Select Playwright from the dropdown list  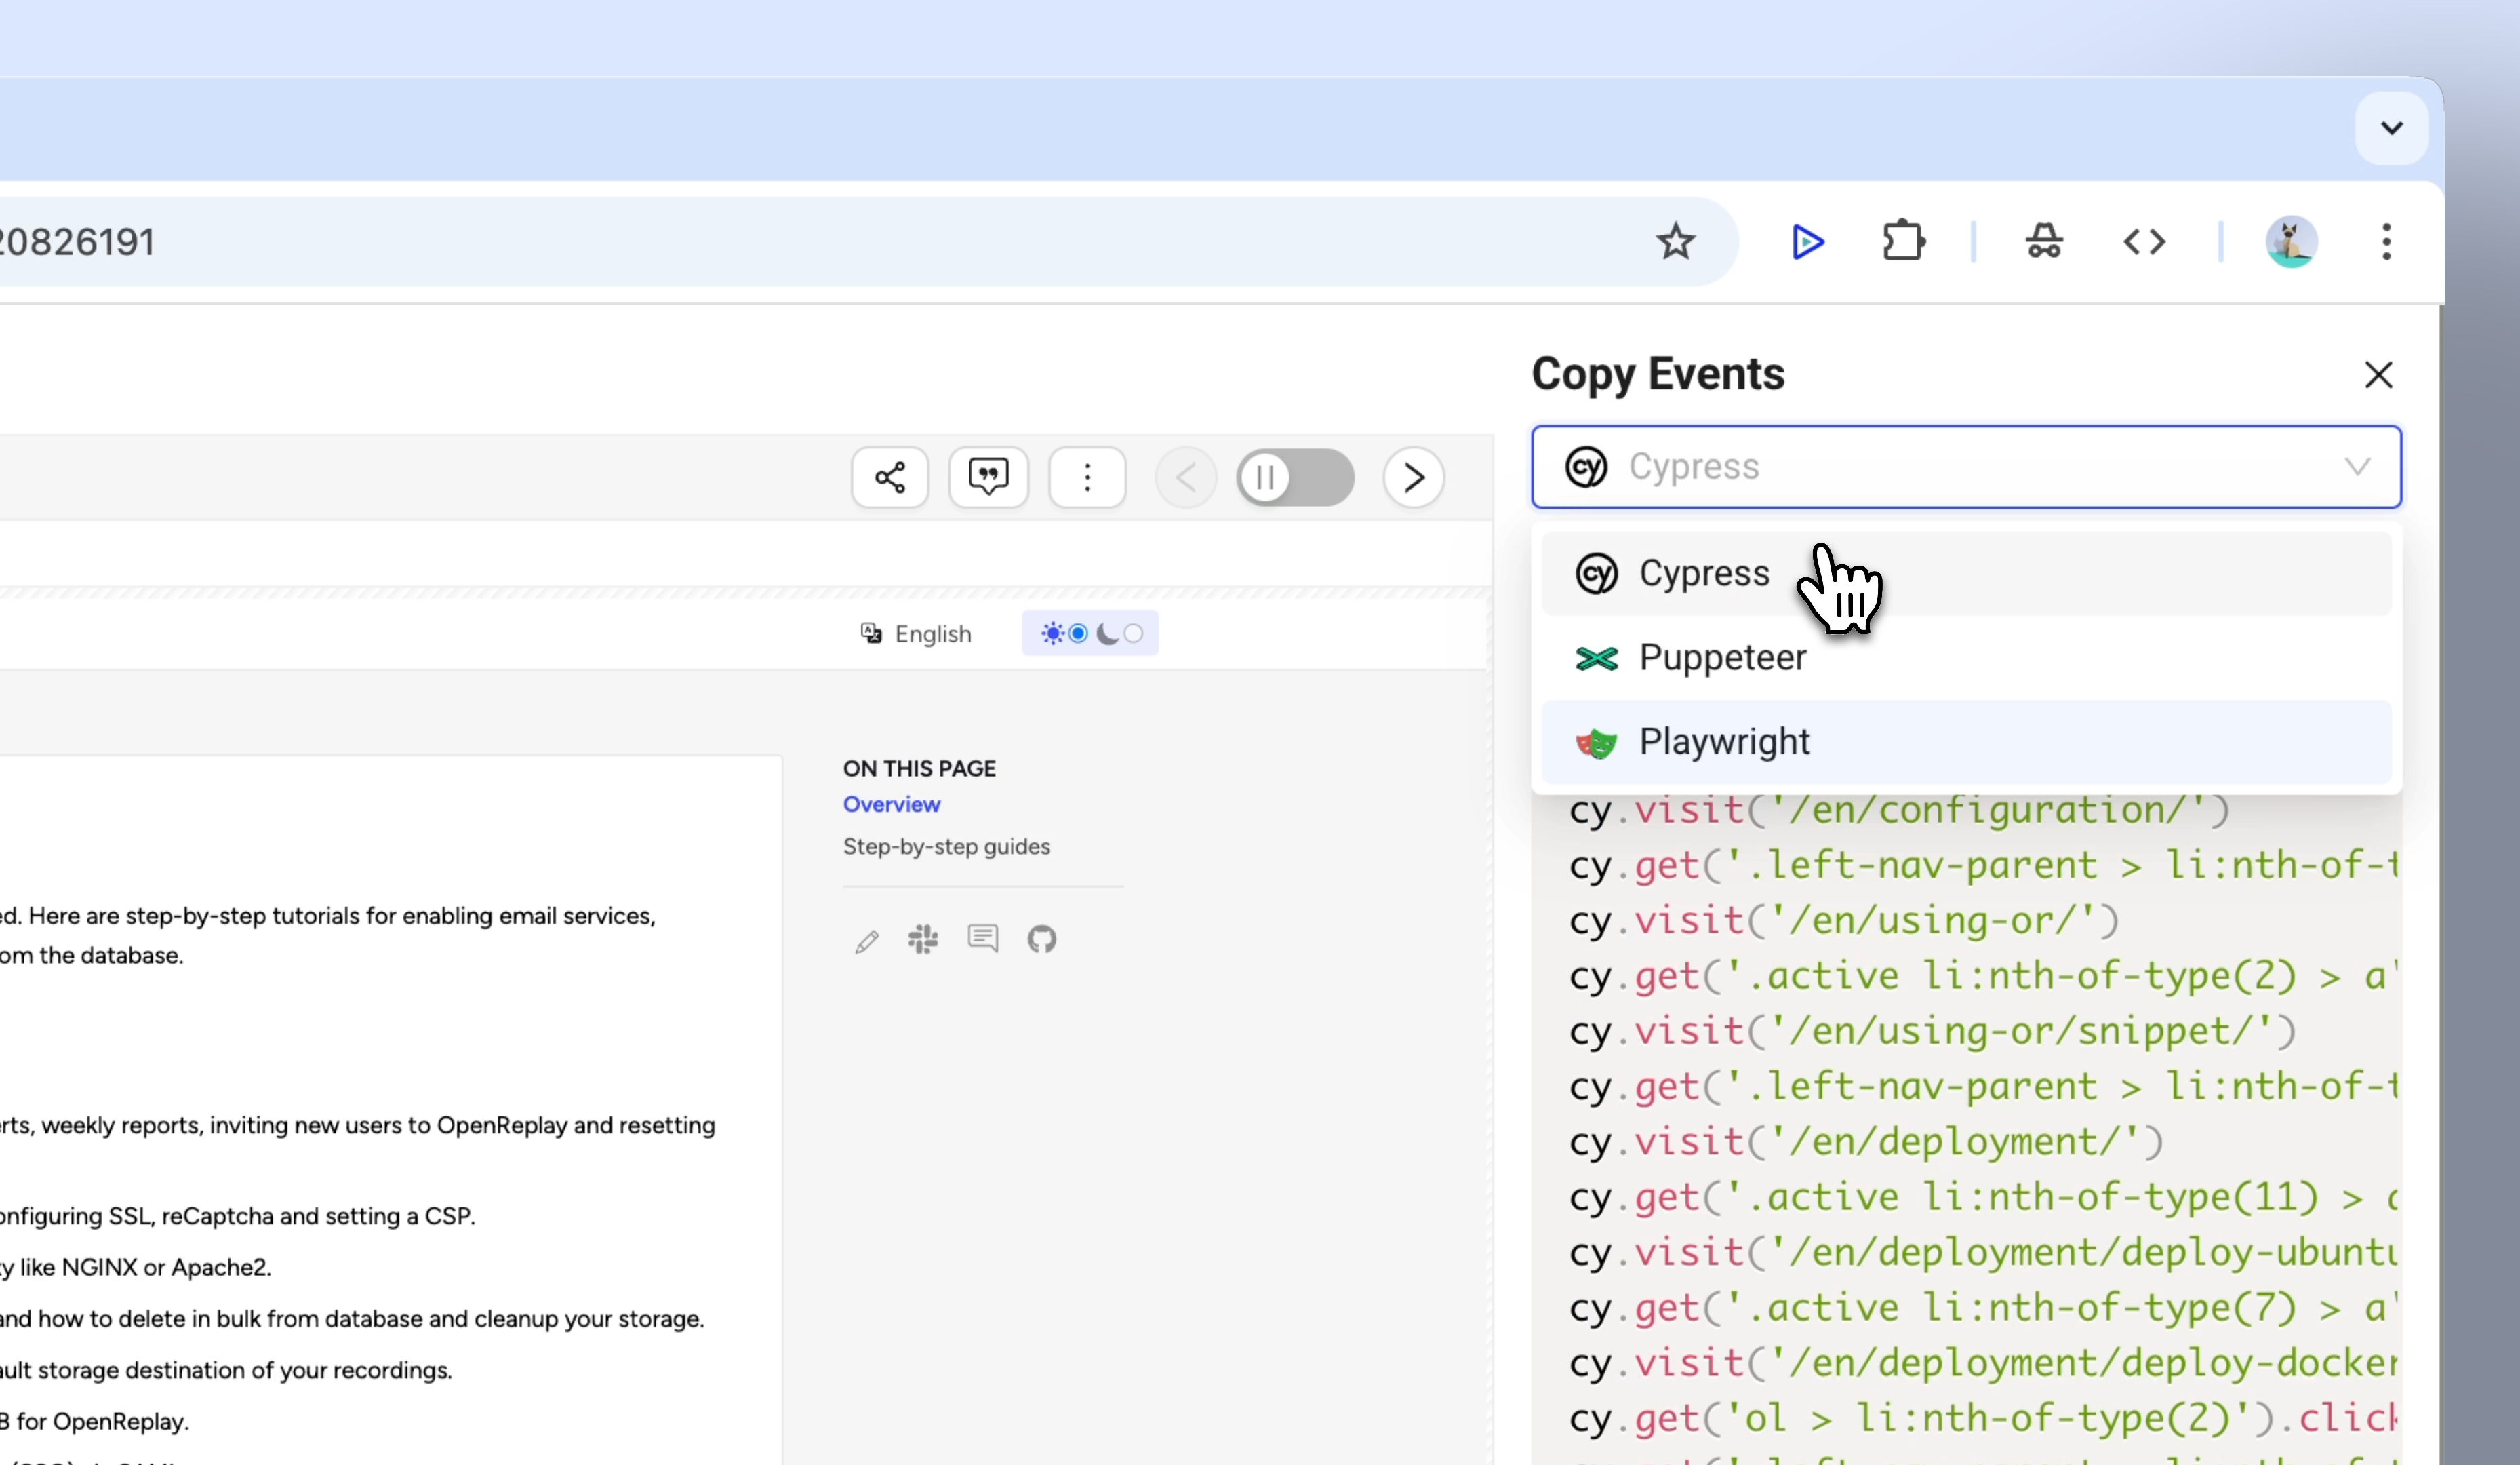1966,741
